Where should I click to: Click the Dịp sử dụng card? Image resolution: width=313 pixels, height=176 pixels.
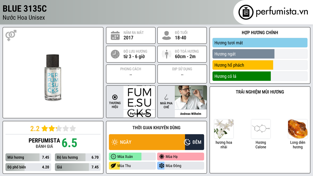(182, 74)
